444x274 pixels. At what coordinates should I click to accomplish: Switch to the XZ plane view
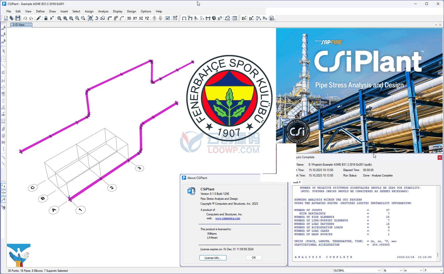[x=141, y=18]
